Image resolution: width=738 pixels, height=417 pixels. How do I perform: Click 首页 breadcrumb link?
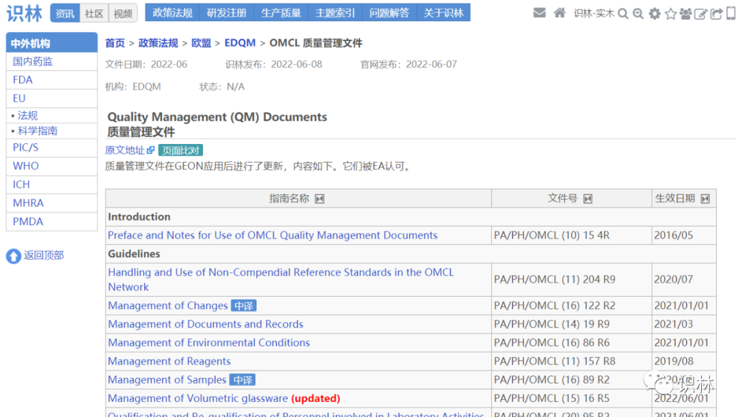coord(115,43)
